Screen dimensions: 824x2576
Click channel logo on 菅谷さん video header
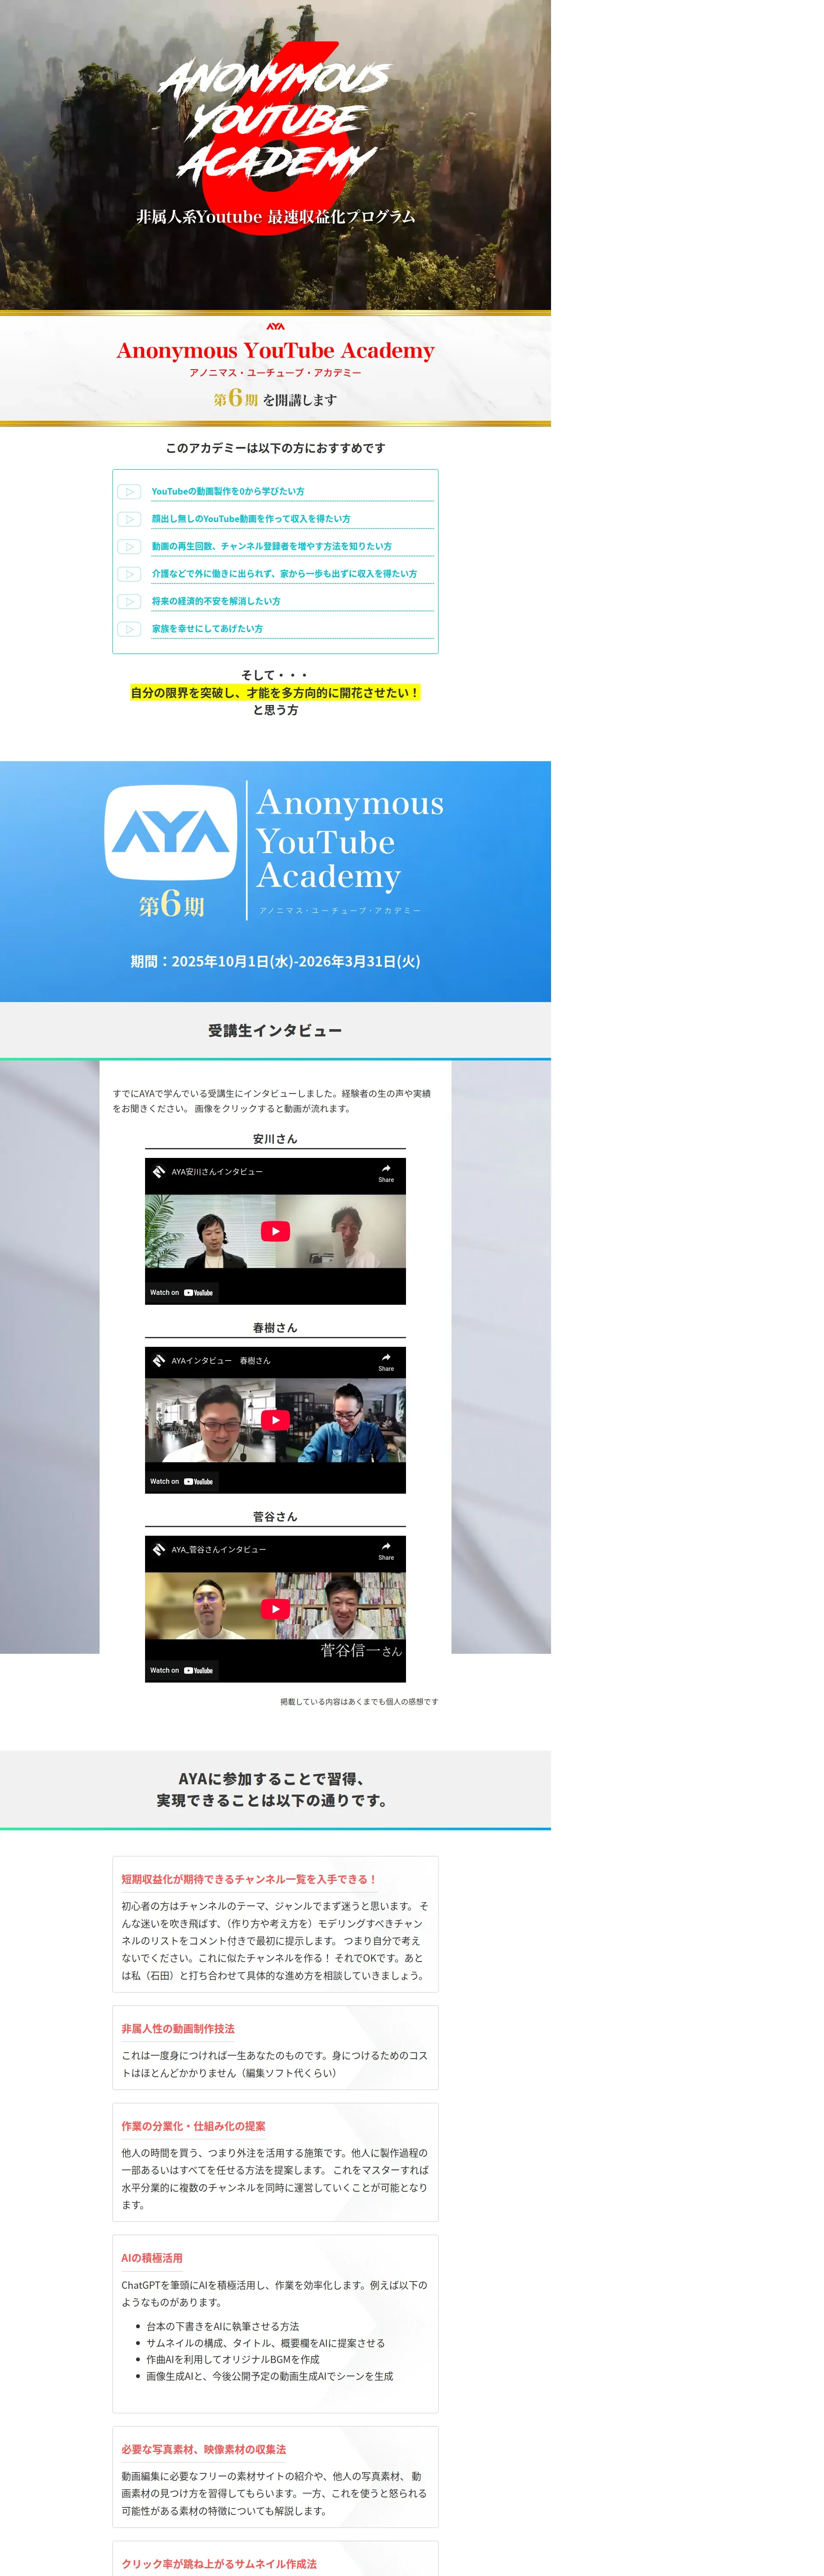[x=159, y=1549]
